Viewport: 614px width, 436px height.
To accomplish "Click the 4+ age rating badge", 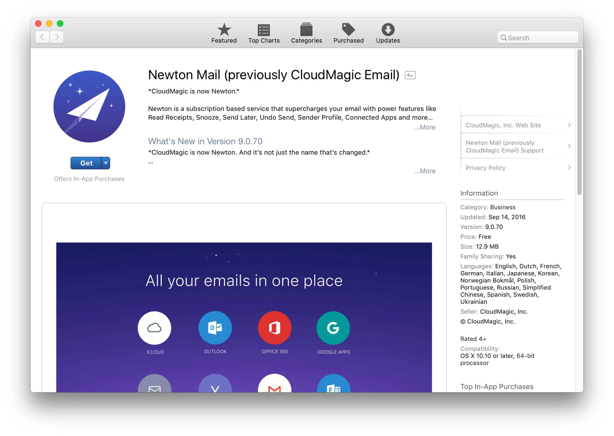I will (410, 75).
